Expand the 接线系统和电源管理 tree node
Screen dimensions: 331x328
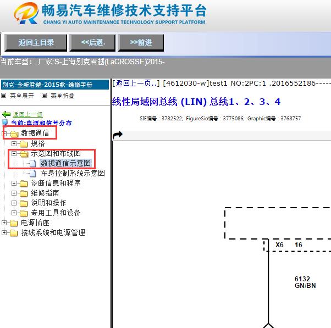point(4,232)
